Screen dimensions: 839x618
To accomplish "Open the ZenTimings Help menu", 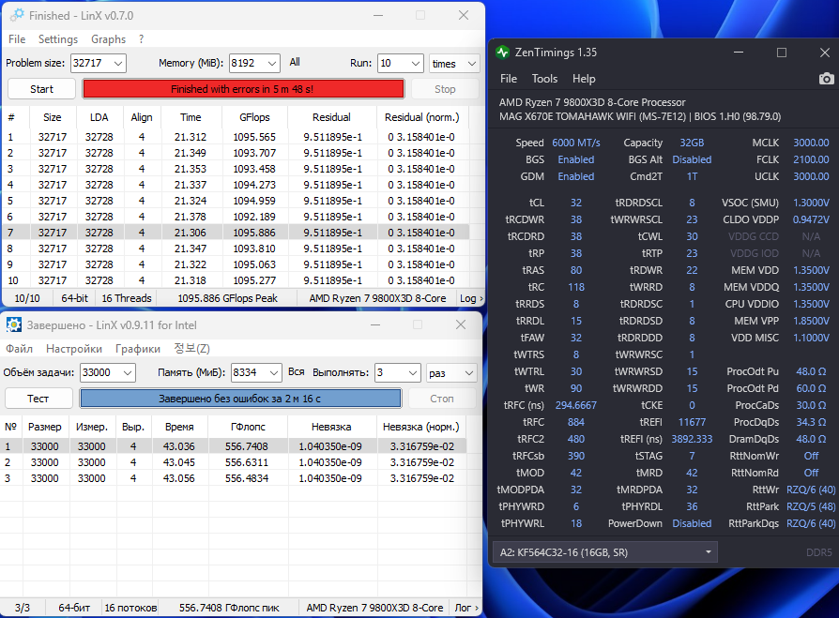I will point(584,79).
